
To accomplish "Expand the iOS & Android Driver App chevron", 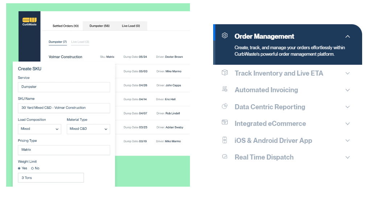I will pyautogui.click(x=347, y=140).
